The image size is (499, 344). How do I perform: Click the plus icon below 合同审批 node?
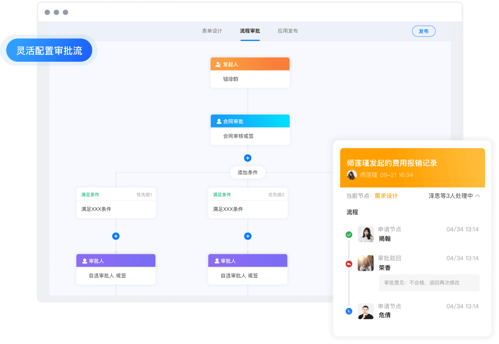point(248,158)
